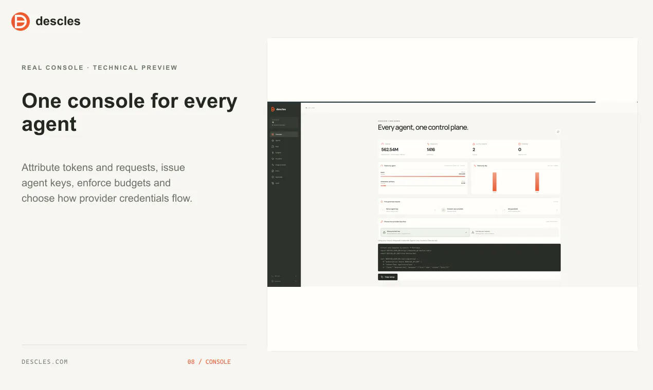Click the 1416 requests value
The height and width of the screenshot is (390, 653).
pos(431,149)
